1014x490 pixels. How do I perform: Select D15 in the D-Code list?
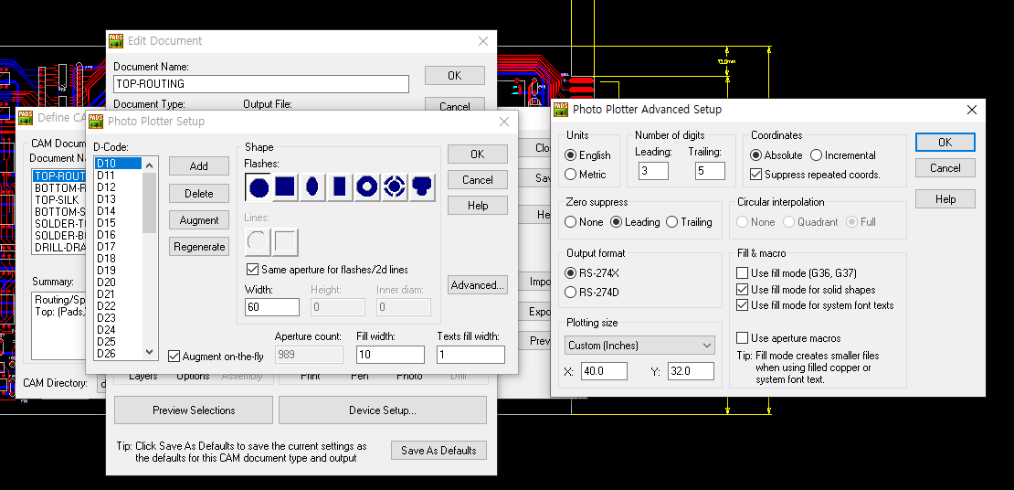click(x=106, y=223)
